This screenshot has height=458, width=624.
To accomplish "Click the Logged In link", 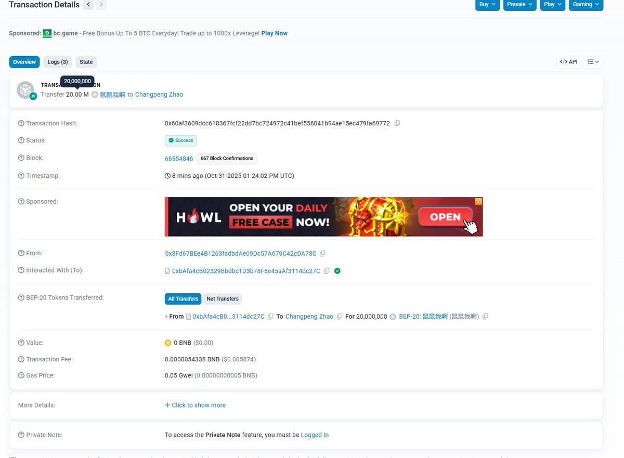I will pyautogui.click(x=315, y=435).
